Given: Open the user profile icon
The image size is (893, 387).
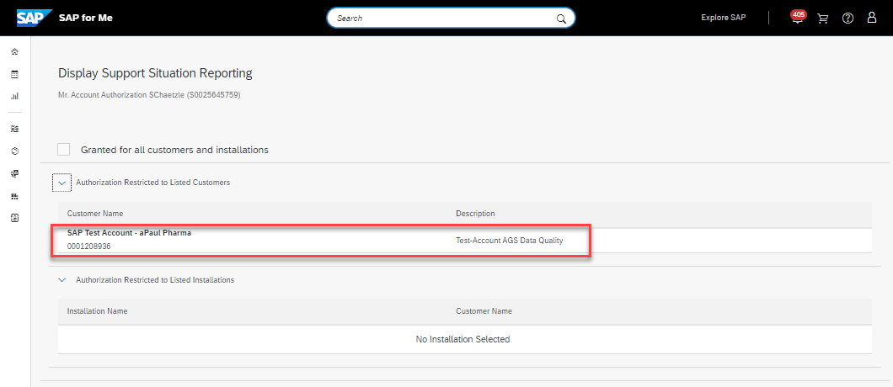Looking at the screenshot, I should [x=872, y=19].
